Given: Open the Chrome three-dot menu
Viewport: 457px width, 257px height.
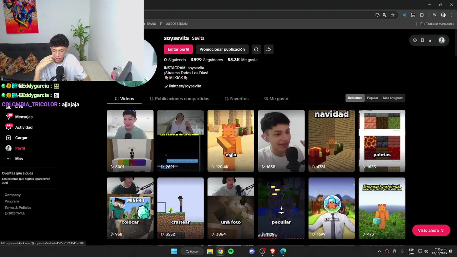Looking at the screenshot, I should coord(452,15).
